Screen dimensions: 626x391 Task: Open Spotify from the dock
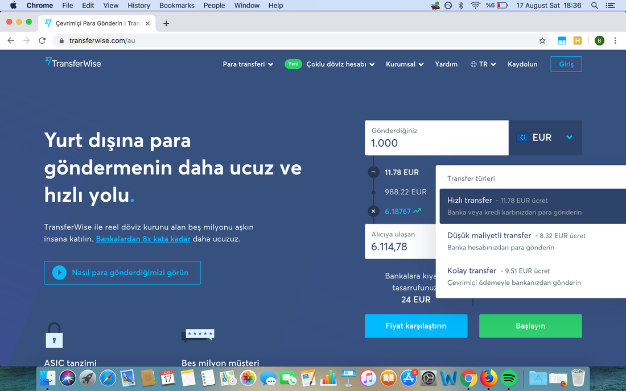click(x=509, y=378)
